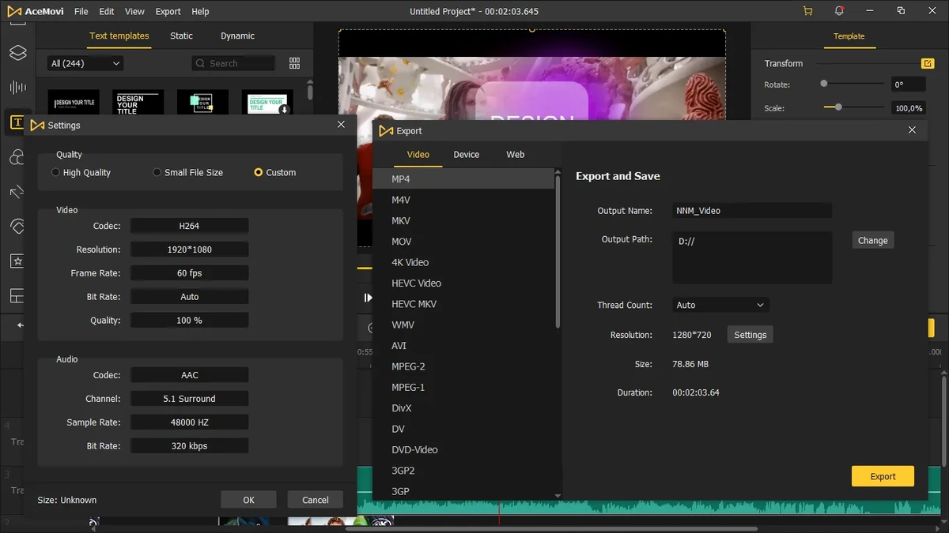Adjust the Scale slider handle
The height and width of the screenshot is (533, 949).
(838, 107)
